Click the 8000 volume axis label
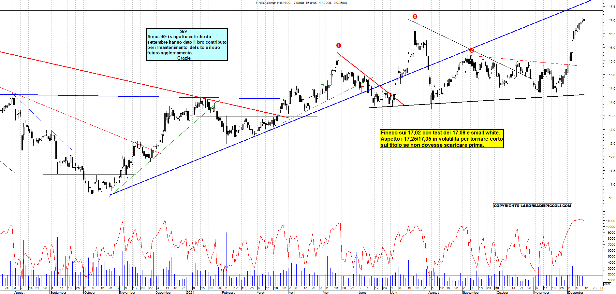 611,239
